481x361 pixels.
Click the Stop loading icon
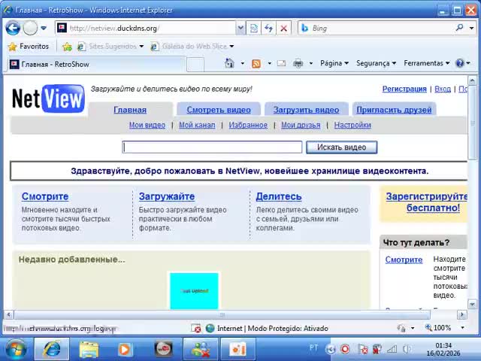[283, 28]
